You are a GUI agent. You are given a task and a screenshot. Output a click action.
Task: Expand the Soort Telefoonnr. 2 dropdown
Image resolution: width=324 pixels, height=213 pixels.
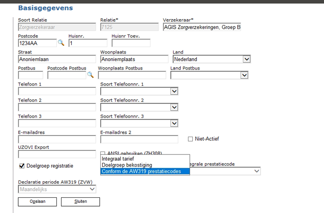point(174,107)
